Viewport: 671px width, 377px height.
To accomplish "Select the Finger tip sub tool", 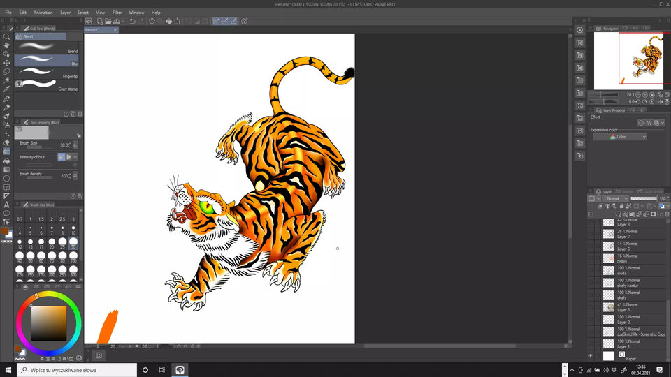I will [x=47, y=73].
